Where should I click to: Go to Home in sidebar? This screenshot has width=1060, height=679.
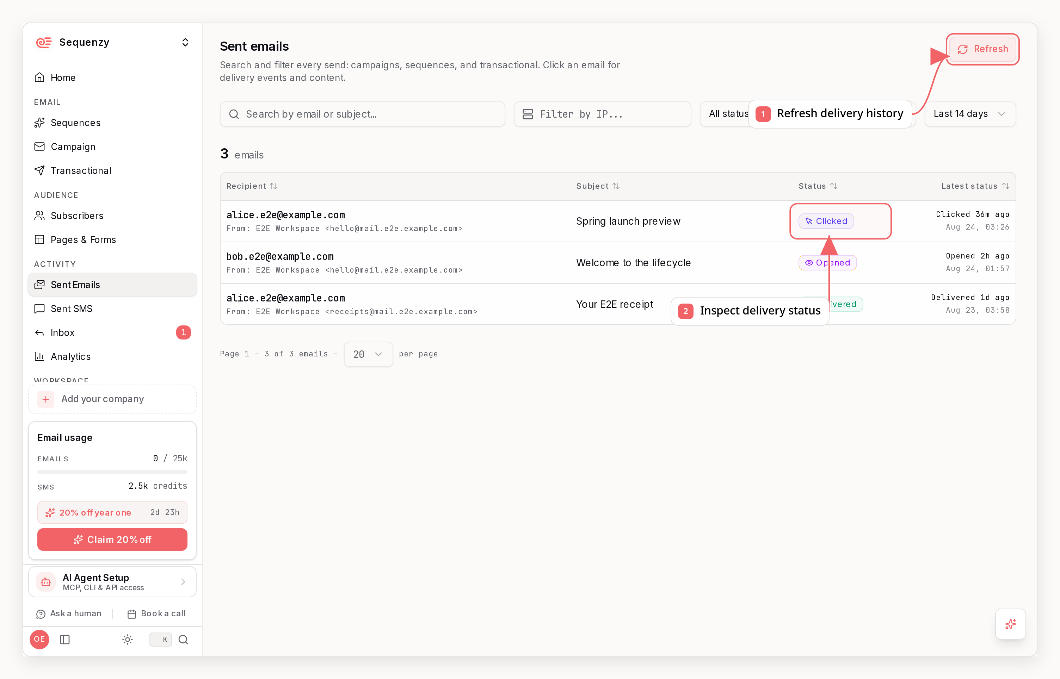pos(112,77)
